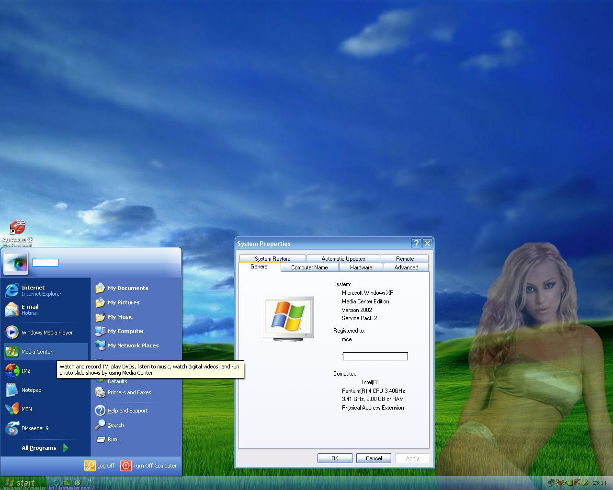Click the system tray clock showing 23:14
This screenshot has height=490, width=613.
click(599, 483)
